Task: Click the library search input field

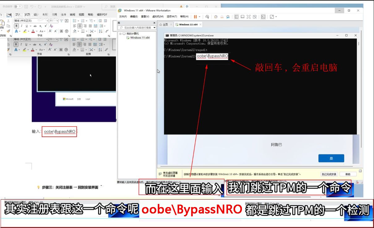Action: click(138, 28)
